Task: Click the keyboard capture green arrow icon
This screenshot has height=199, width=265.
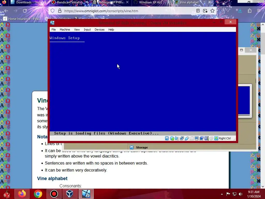Action: (x=216, y=138)
